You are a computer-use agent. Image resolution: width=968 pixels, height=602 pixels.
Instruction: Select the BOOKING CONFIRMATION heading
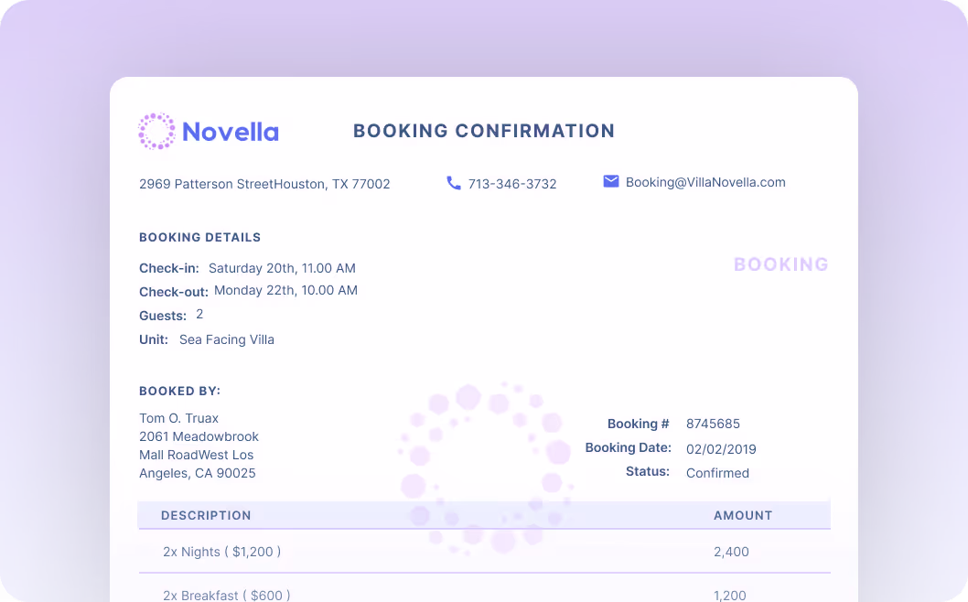(x=484, y=131)
